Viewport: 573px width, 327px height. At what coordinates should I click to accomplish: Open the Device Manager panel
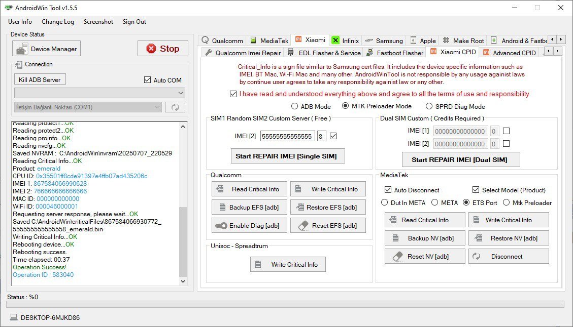tap(46, 49)
